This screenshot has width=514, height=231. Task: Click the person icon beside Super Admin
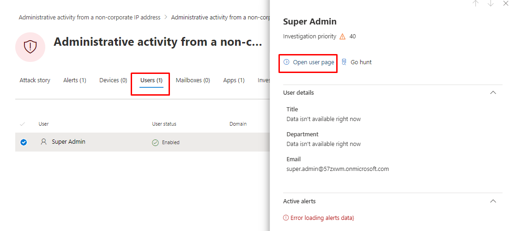[x=44, y=142]
